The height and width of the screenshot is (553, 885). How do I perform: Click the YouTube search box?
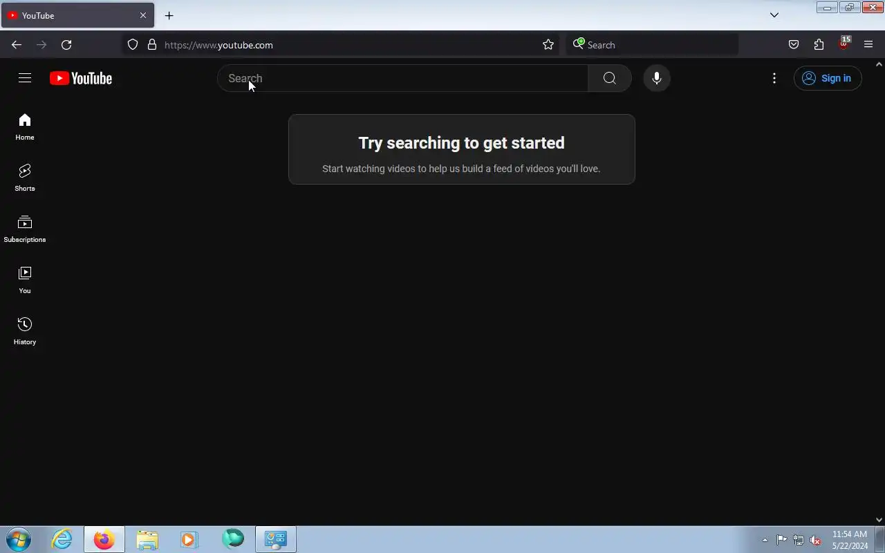click(x=402, y=78)
